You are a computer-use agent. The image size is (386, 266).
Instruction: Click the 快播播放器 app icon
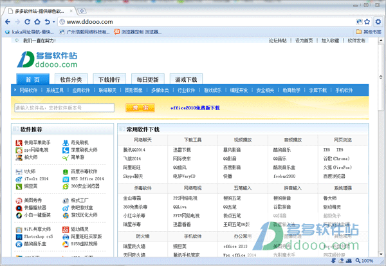point(19,208)
